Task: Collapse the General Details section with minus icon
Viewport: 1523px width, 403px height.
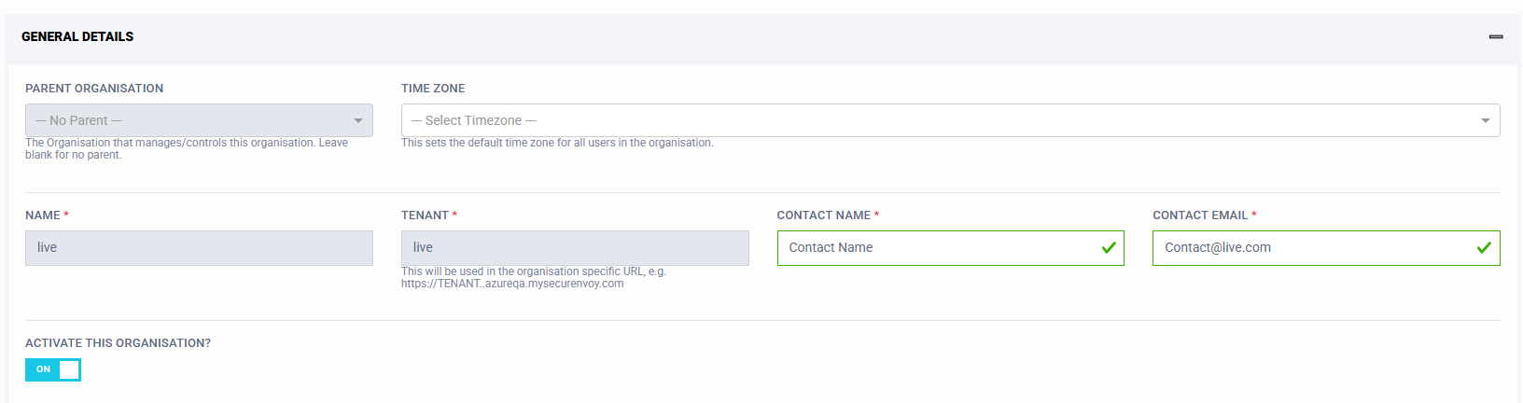Action: click(1496, 36)
